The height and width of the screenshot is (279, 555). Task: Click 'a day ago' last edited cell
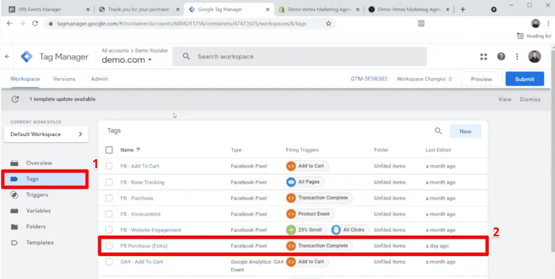click(x=437, y=246)
